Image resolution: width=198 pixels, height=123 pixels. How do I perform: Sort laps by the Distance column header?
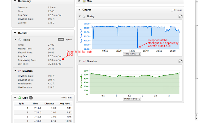coord(49,104)
